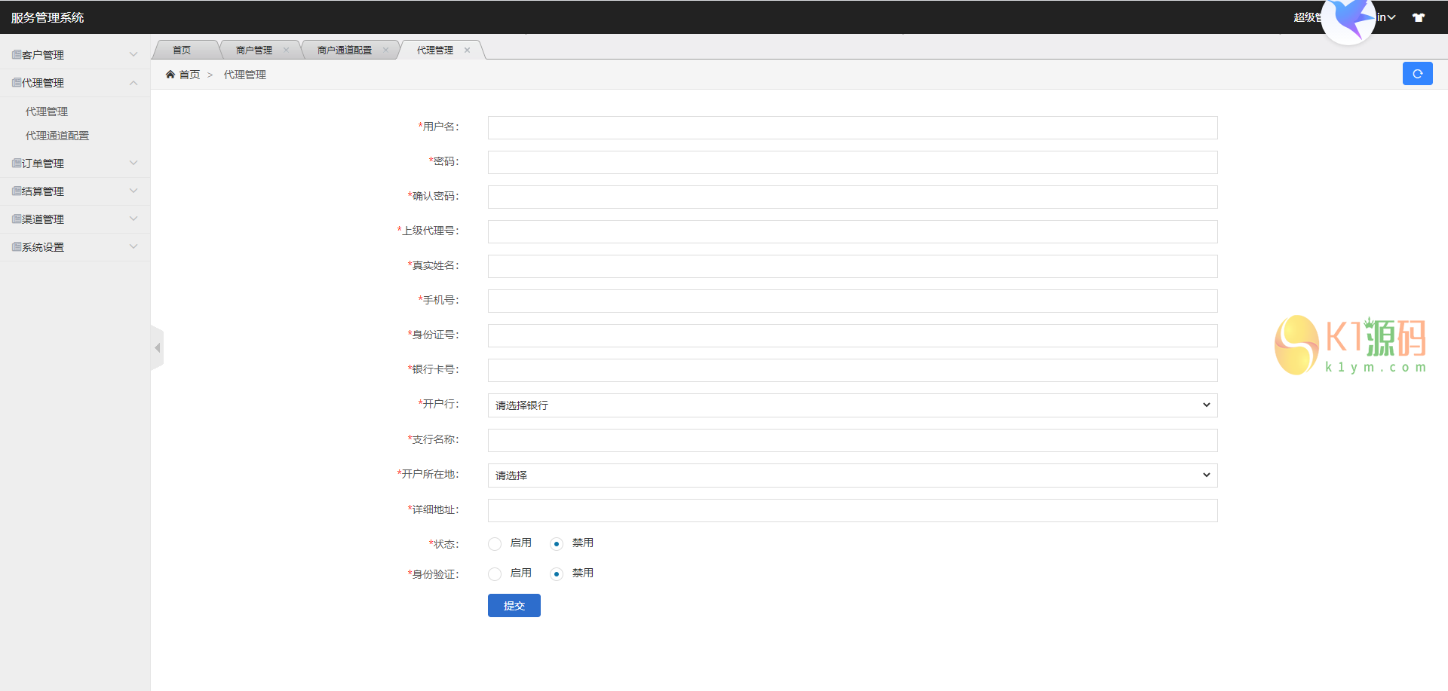Select 禁用 radio for 状态
The height and width of the screenshot is (691, 1448).
pos(557,544)
